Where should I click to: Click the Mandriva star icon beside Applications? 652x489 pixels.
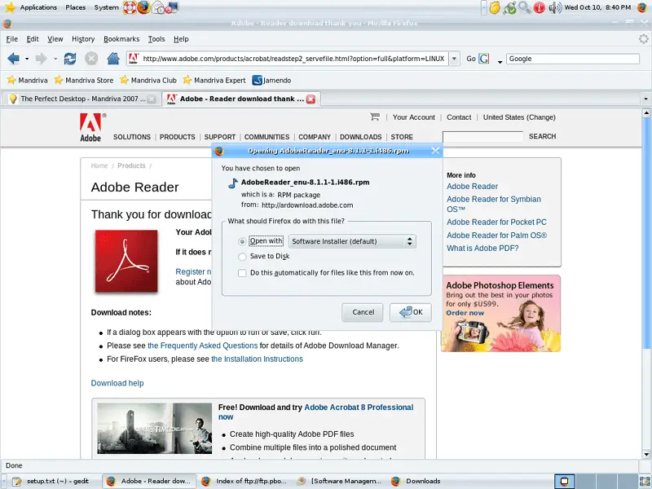pos(10,7)
